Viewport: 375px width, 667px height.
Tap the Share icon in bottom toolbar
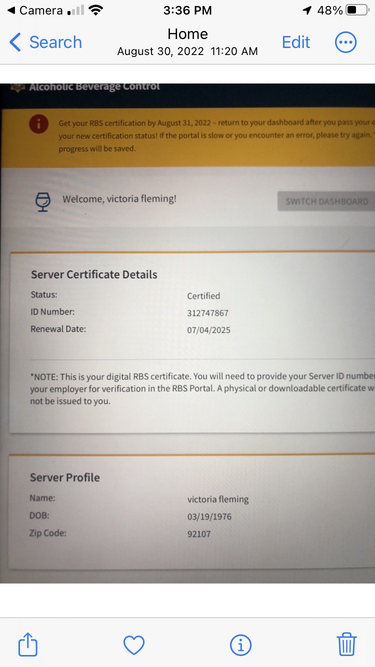[28, 644]
